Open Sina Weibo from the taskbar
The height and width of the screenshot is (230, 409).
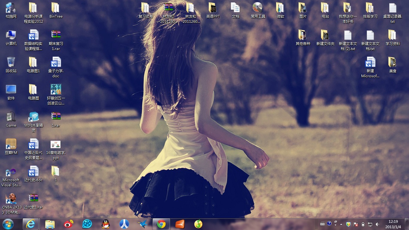[x=69, y=224]
